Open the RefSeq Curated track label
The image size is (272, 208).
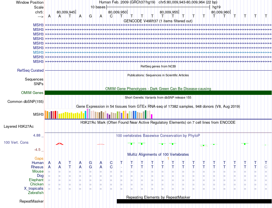click(30, 71)
